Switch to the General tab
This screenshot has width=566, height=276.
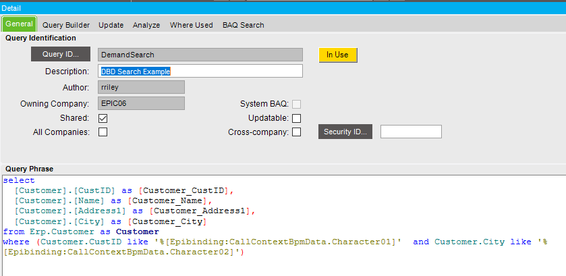(19, 25)
